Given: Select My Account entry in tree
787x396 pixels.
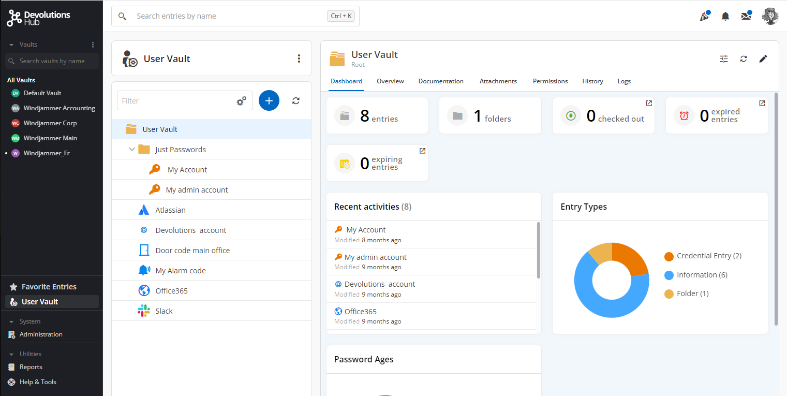Looking at the screenshot, I should [x=212, y=170].
